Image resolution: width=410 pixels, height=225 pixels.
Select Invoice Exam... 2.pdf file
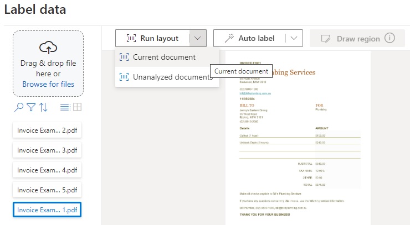[x=47, y=130]
